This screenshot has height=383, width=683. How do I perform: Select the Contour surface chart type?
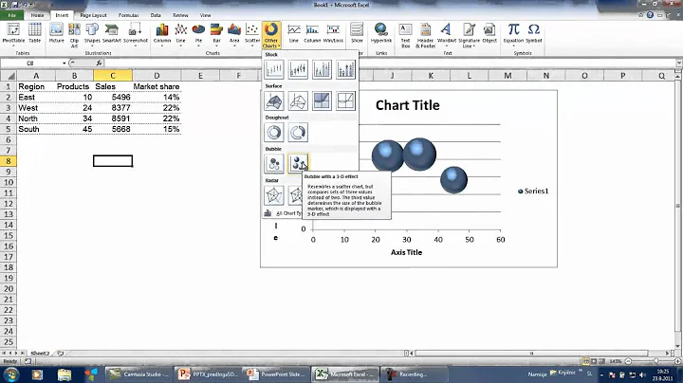(322, 101)
